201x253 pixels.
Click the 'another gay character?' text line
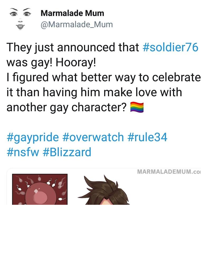coord(66,107)
